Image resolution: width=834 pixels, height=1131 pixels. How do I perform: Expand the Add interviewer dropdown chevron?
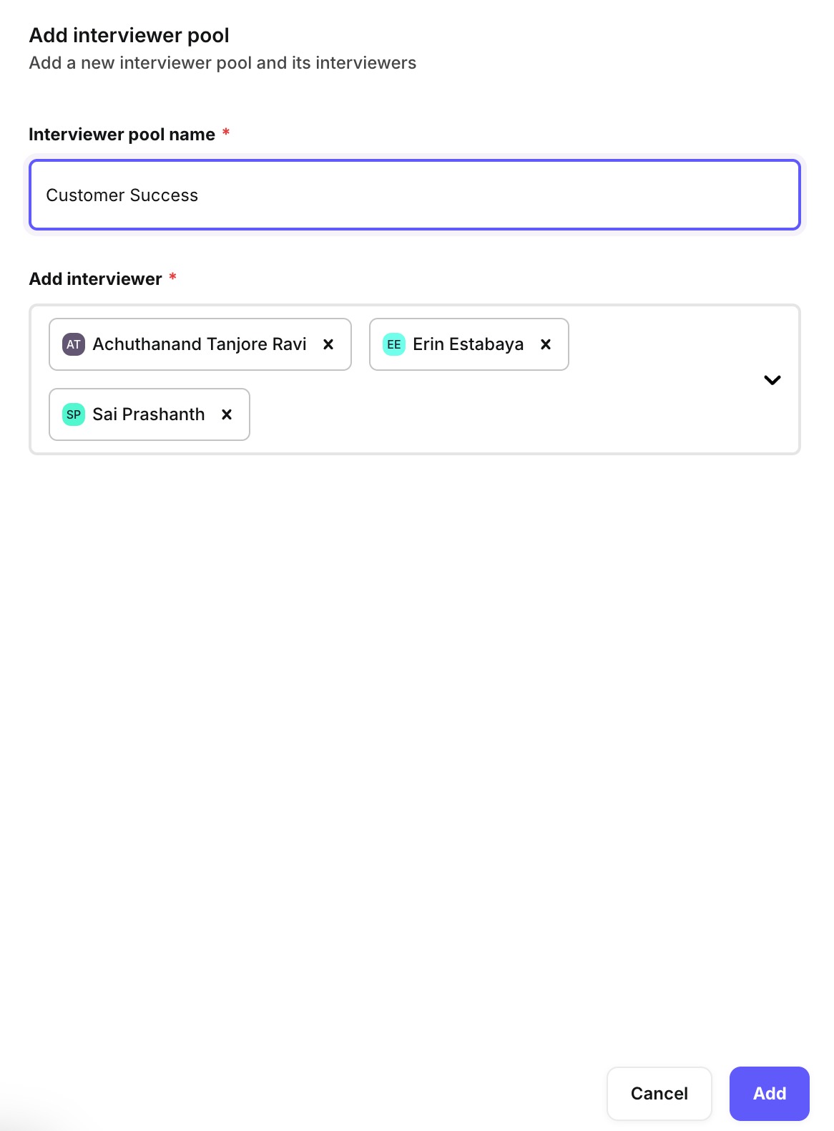pos(772,380)
